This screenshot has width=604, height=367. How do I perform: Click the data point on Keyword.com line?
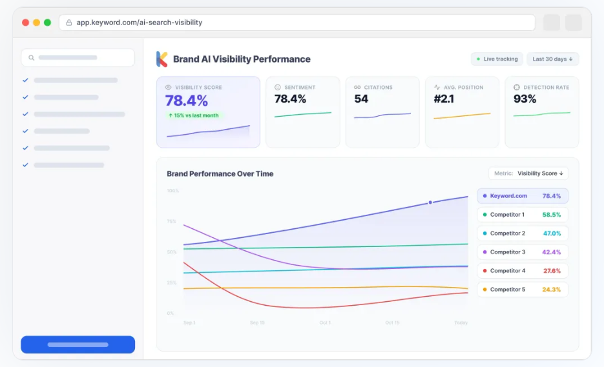pos(430,203)
